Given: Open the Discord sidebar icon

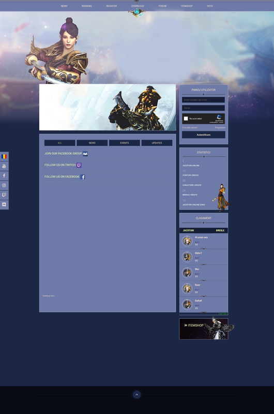Looking at the screenshot, I should (4, 204).
